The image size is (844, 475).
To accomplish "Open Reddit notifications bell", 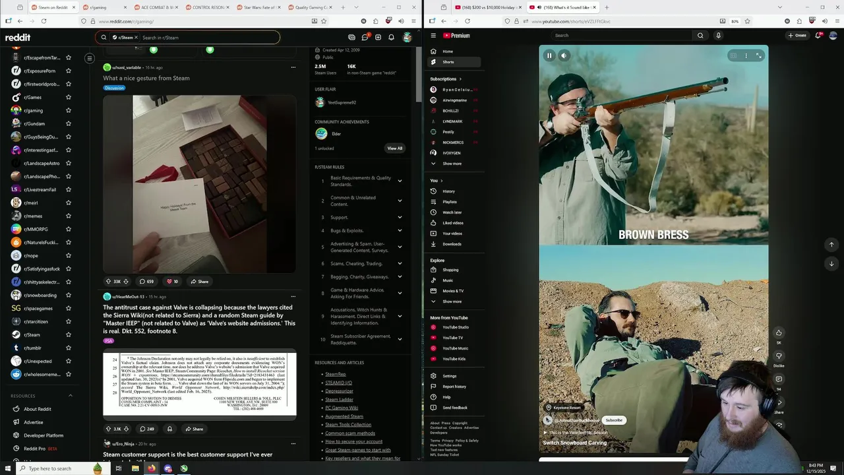I will (391, 38).
